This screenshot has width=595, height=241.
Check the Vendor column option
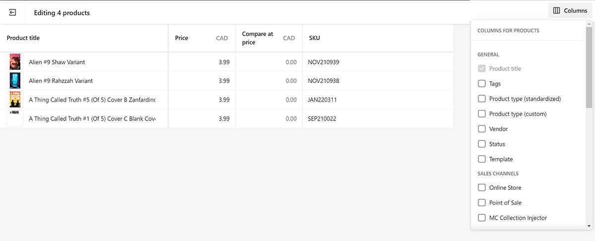[x=481, y=129]
